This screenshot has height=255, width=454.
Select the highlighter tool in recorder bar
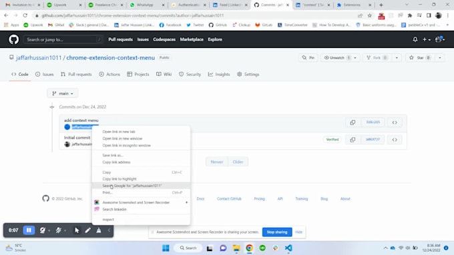pyautogui.click(x=99, y=230)
